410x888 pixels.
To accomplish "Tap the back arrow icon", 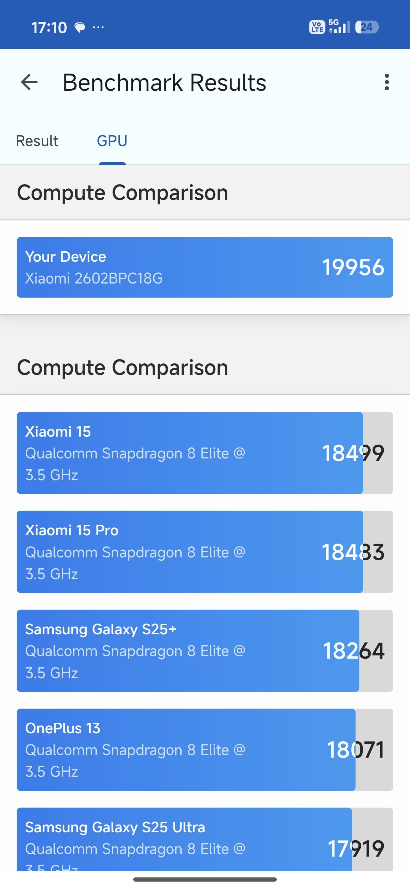I will pos(29,82).
